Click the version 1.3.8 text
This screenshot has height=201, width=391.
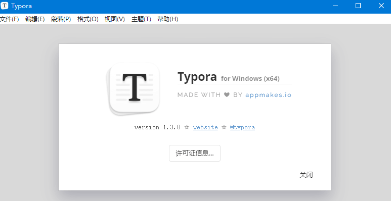coord(157,127)
